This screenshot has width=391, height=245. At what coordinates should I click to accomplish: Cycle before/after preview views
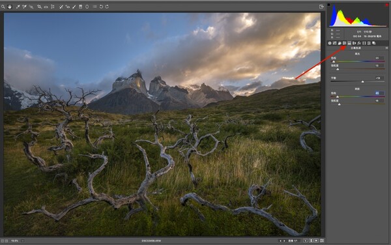point(306,240)
